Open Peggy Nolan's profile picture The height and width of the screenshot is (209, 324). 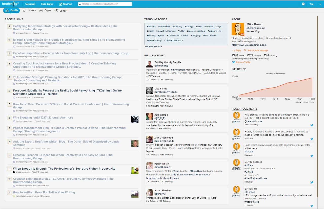point(150,165)
